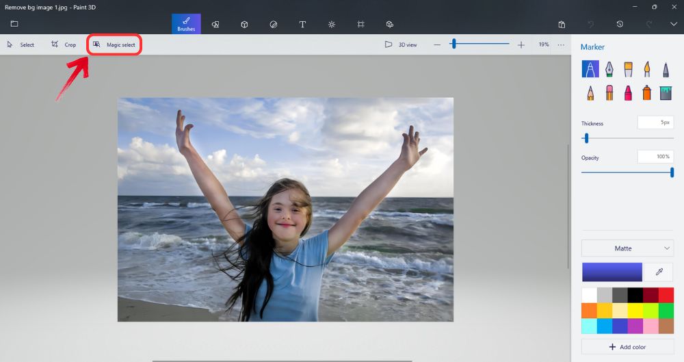Activate the eyedropper color picker
The height and width of the screenshot is (362, 684).
coord(659,272)
